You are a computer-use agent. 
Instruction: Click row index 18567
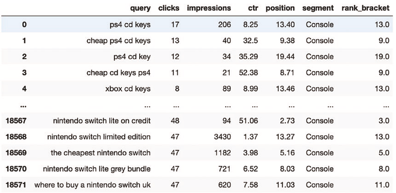tap(16, 121)
